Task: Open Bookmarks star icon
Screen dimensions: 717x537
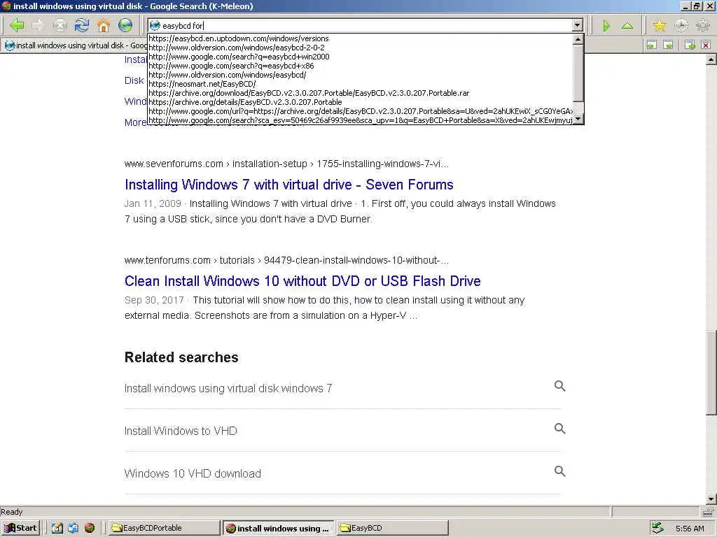Action: (x=660, y=25)
